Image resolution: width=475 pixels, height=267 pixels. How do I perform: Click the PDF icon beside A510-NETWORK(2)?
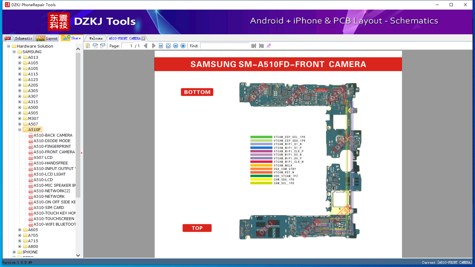[31, 191]
